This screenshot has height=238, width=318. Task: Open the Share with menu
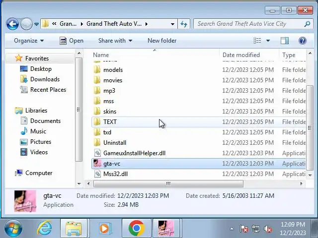pyautogui.click(x=115, y=41)
